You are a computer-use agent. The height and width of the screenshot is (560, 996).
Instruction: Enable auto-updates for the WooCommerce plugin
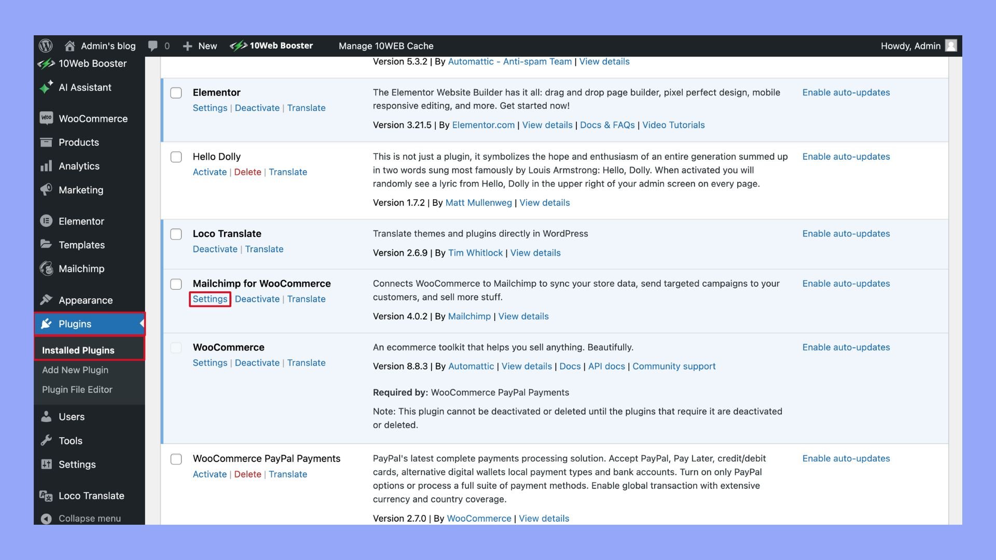tap(846, 347)
